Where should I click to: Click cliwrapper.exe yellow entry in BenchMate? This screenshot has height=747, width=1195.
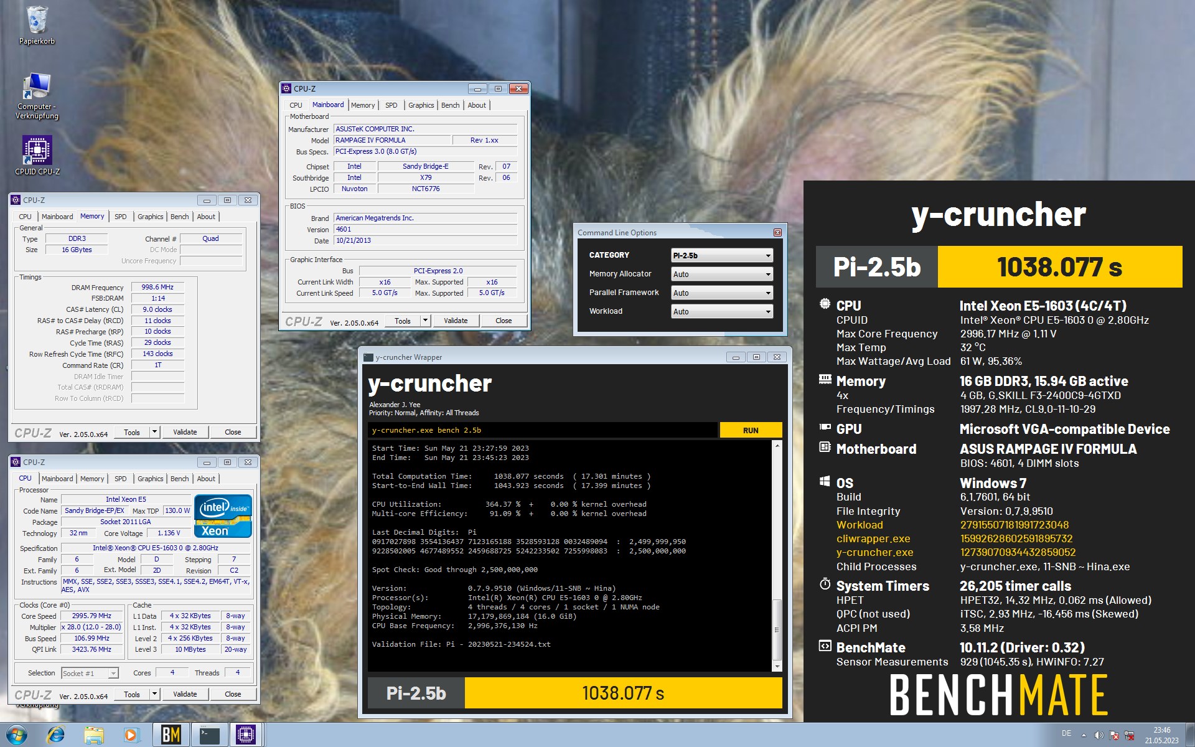pyautogui.click(x=873, y=538)
